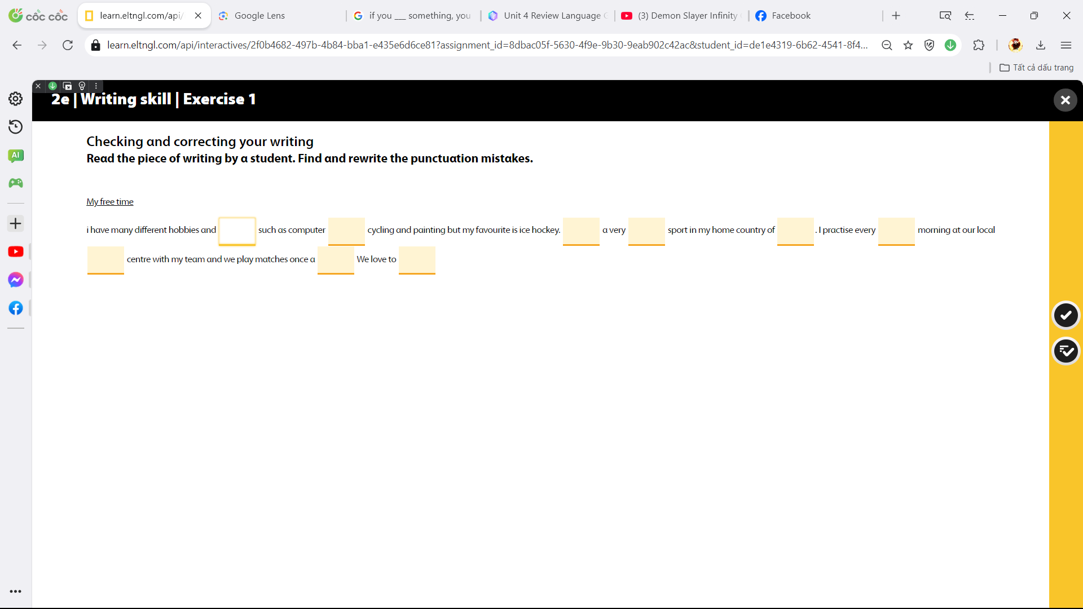Viewport: 1083px width, 609px height.
Task: Click the blank after 'home country of'
Action: tap(795, 231)
